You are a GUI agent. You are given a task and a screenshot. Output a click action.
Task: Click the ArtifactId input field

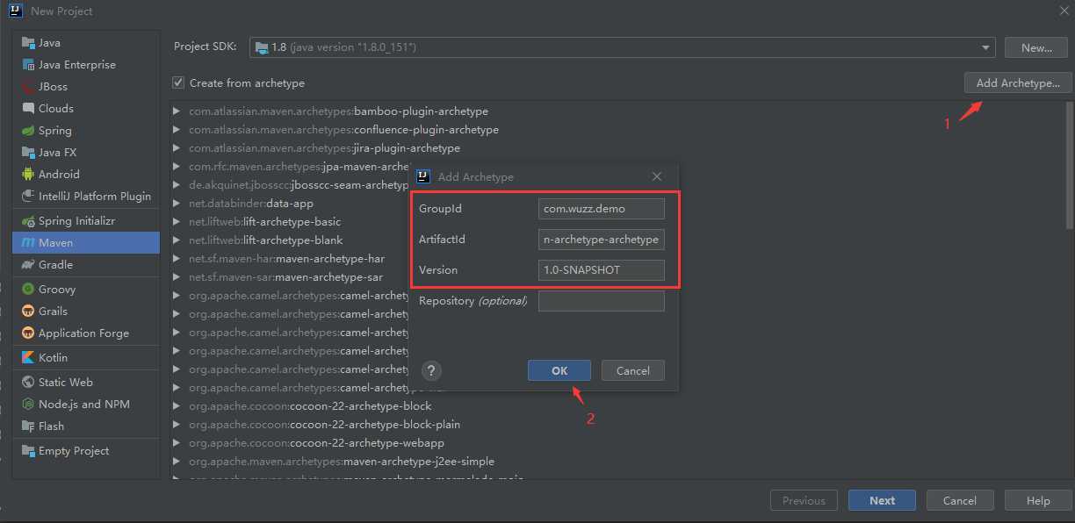tap(602, 240)
